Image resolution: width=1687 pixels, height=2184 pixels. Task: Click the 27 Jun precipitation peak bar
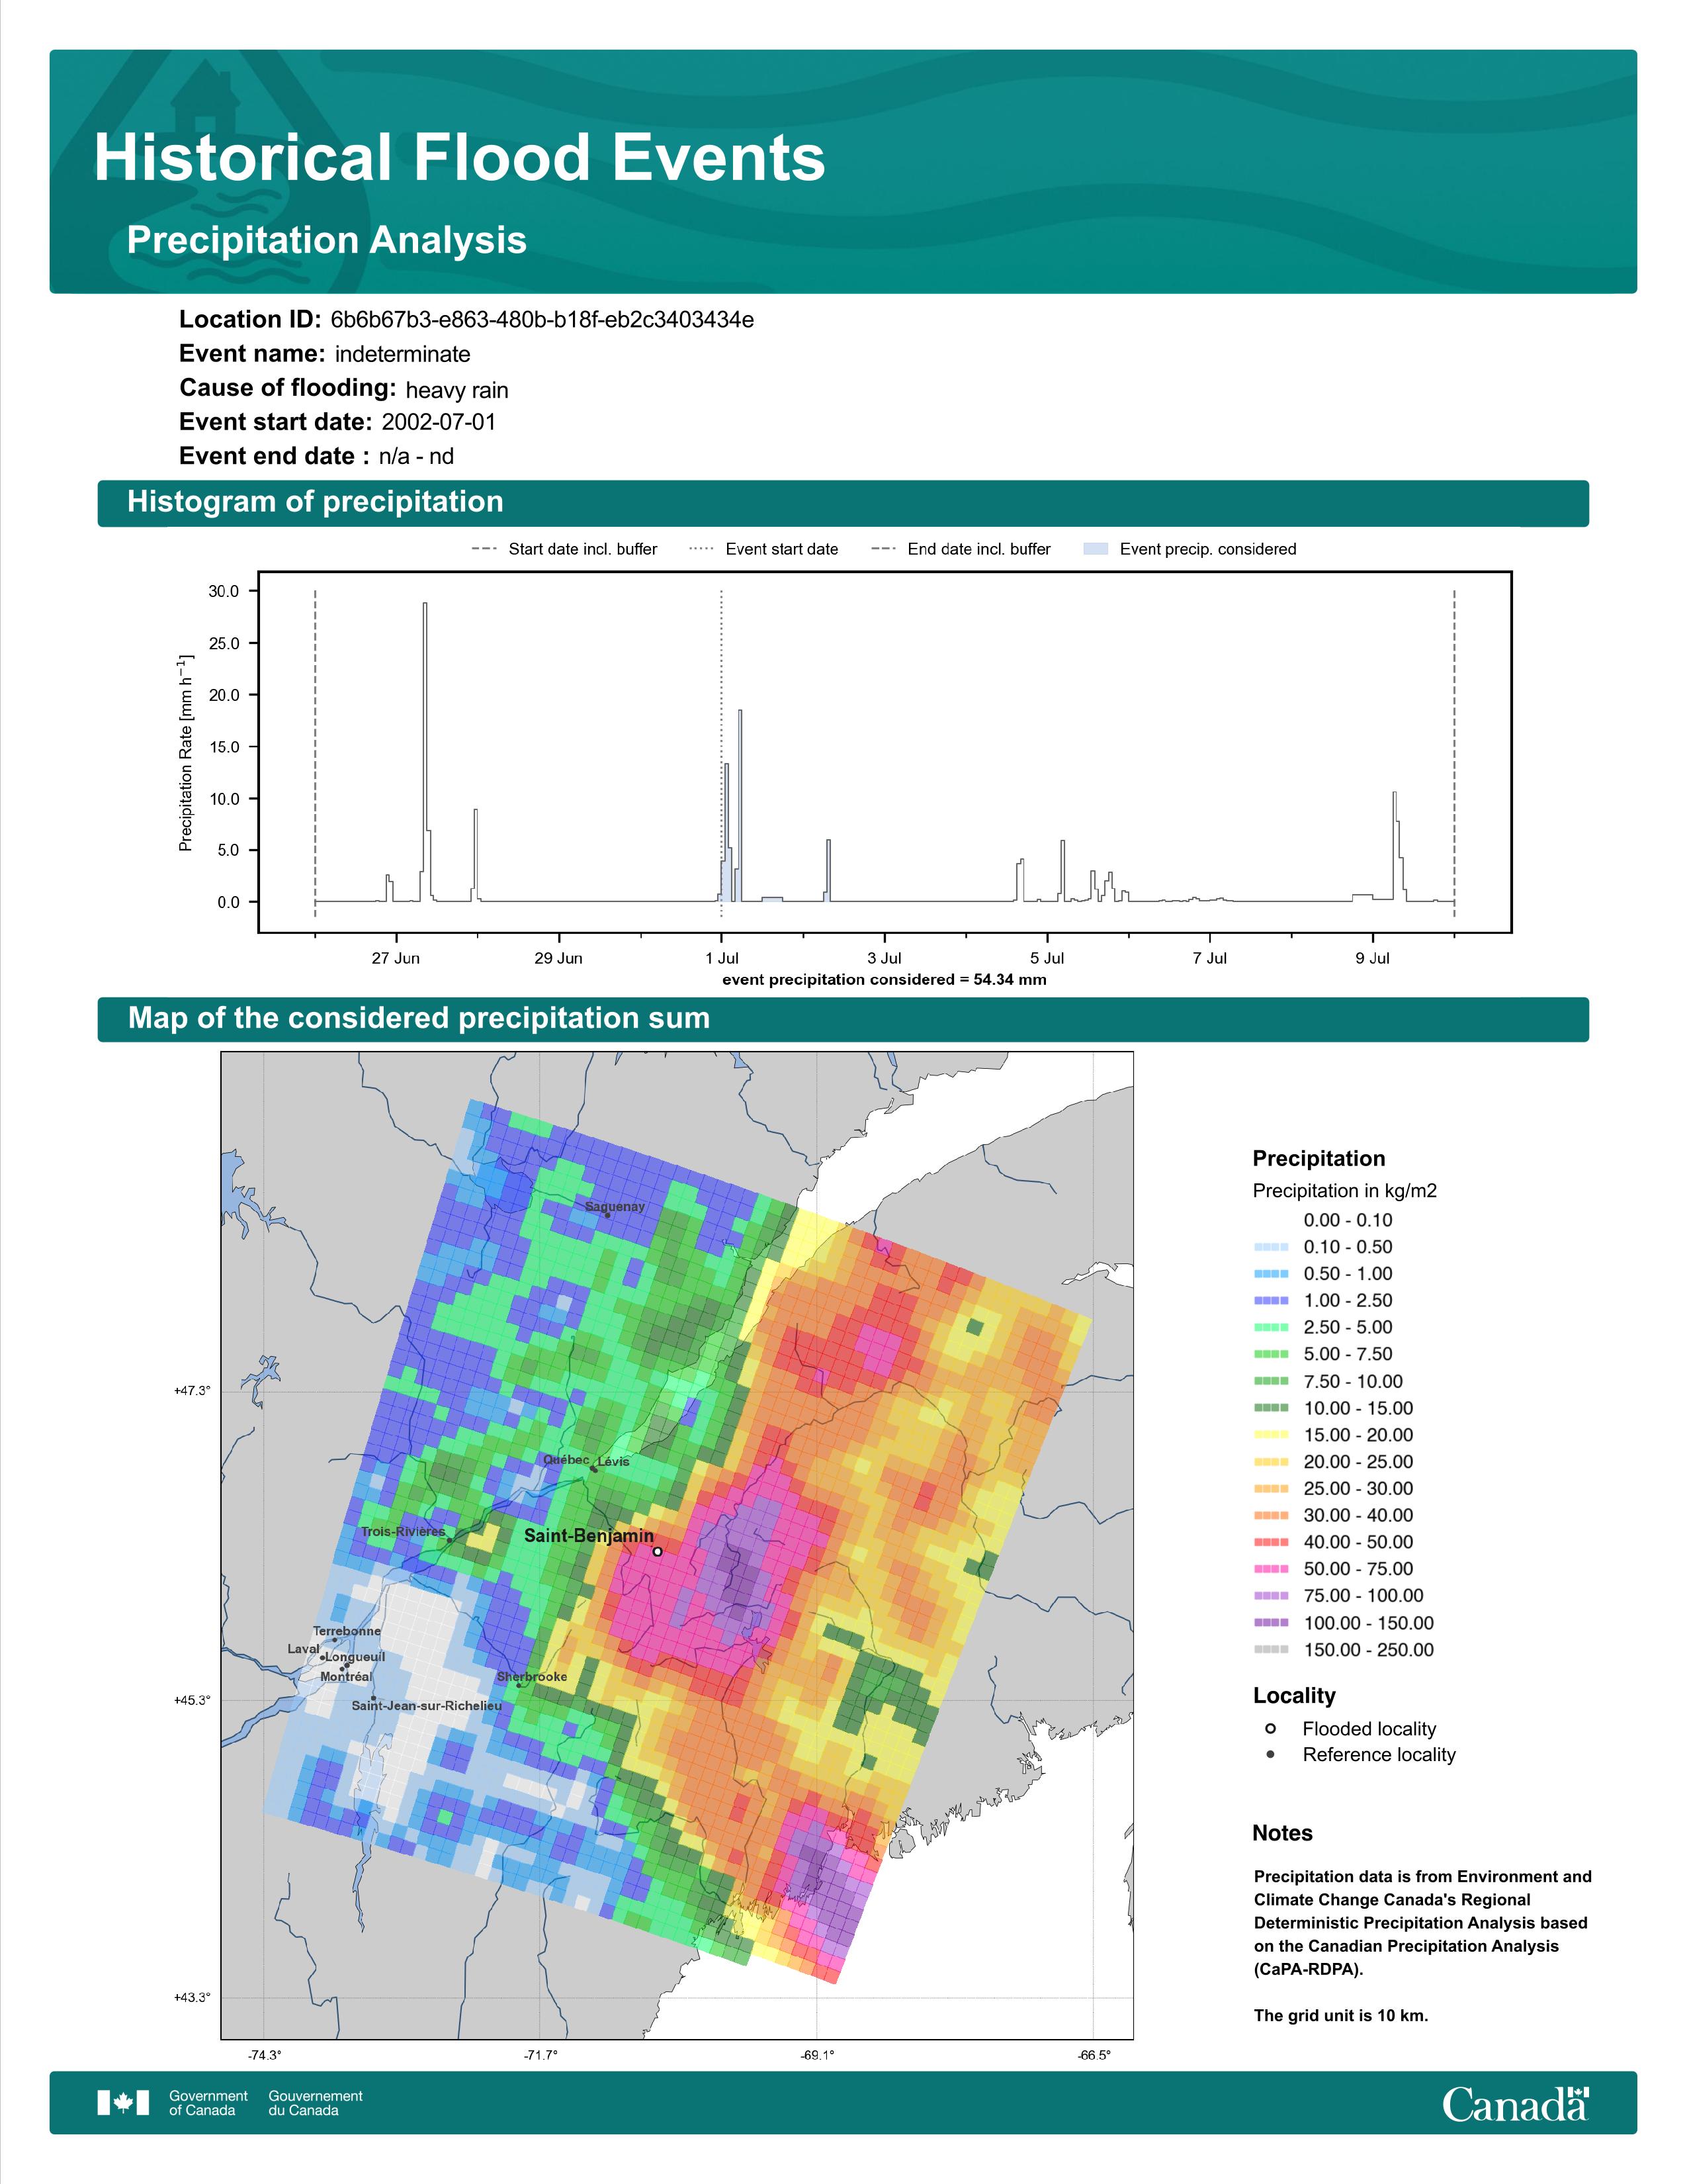coord(425,752)
